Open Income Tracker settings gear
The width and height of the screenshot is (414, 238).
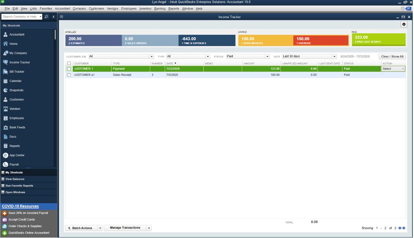[404, 24]
